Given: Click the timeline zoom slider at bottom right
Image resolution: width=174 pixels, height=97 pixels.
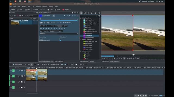Looking at the screenshot, I should [x=158, y=96].
